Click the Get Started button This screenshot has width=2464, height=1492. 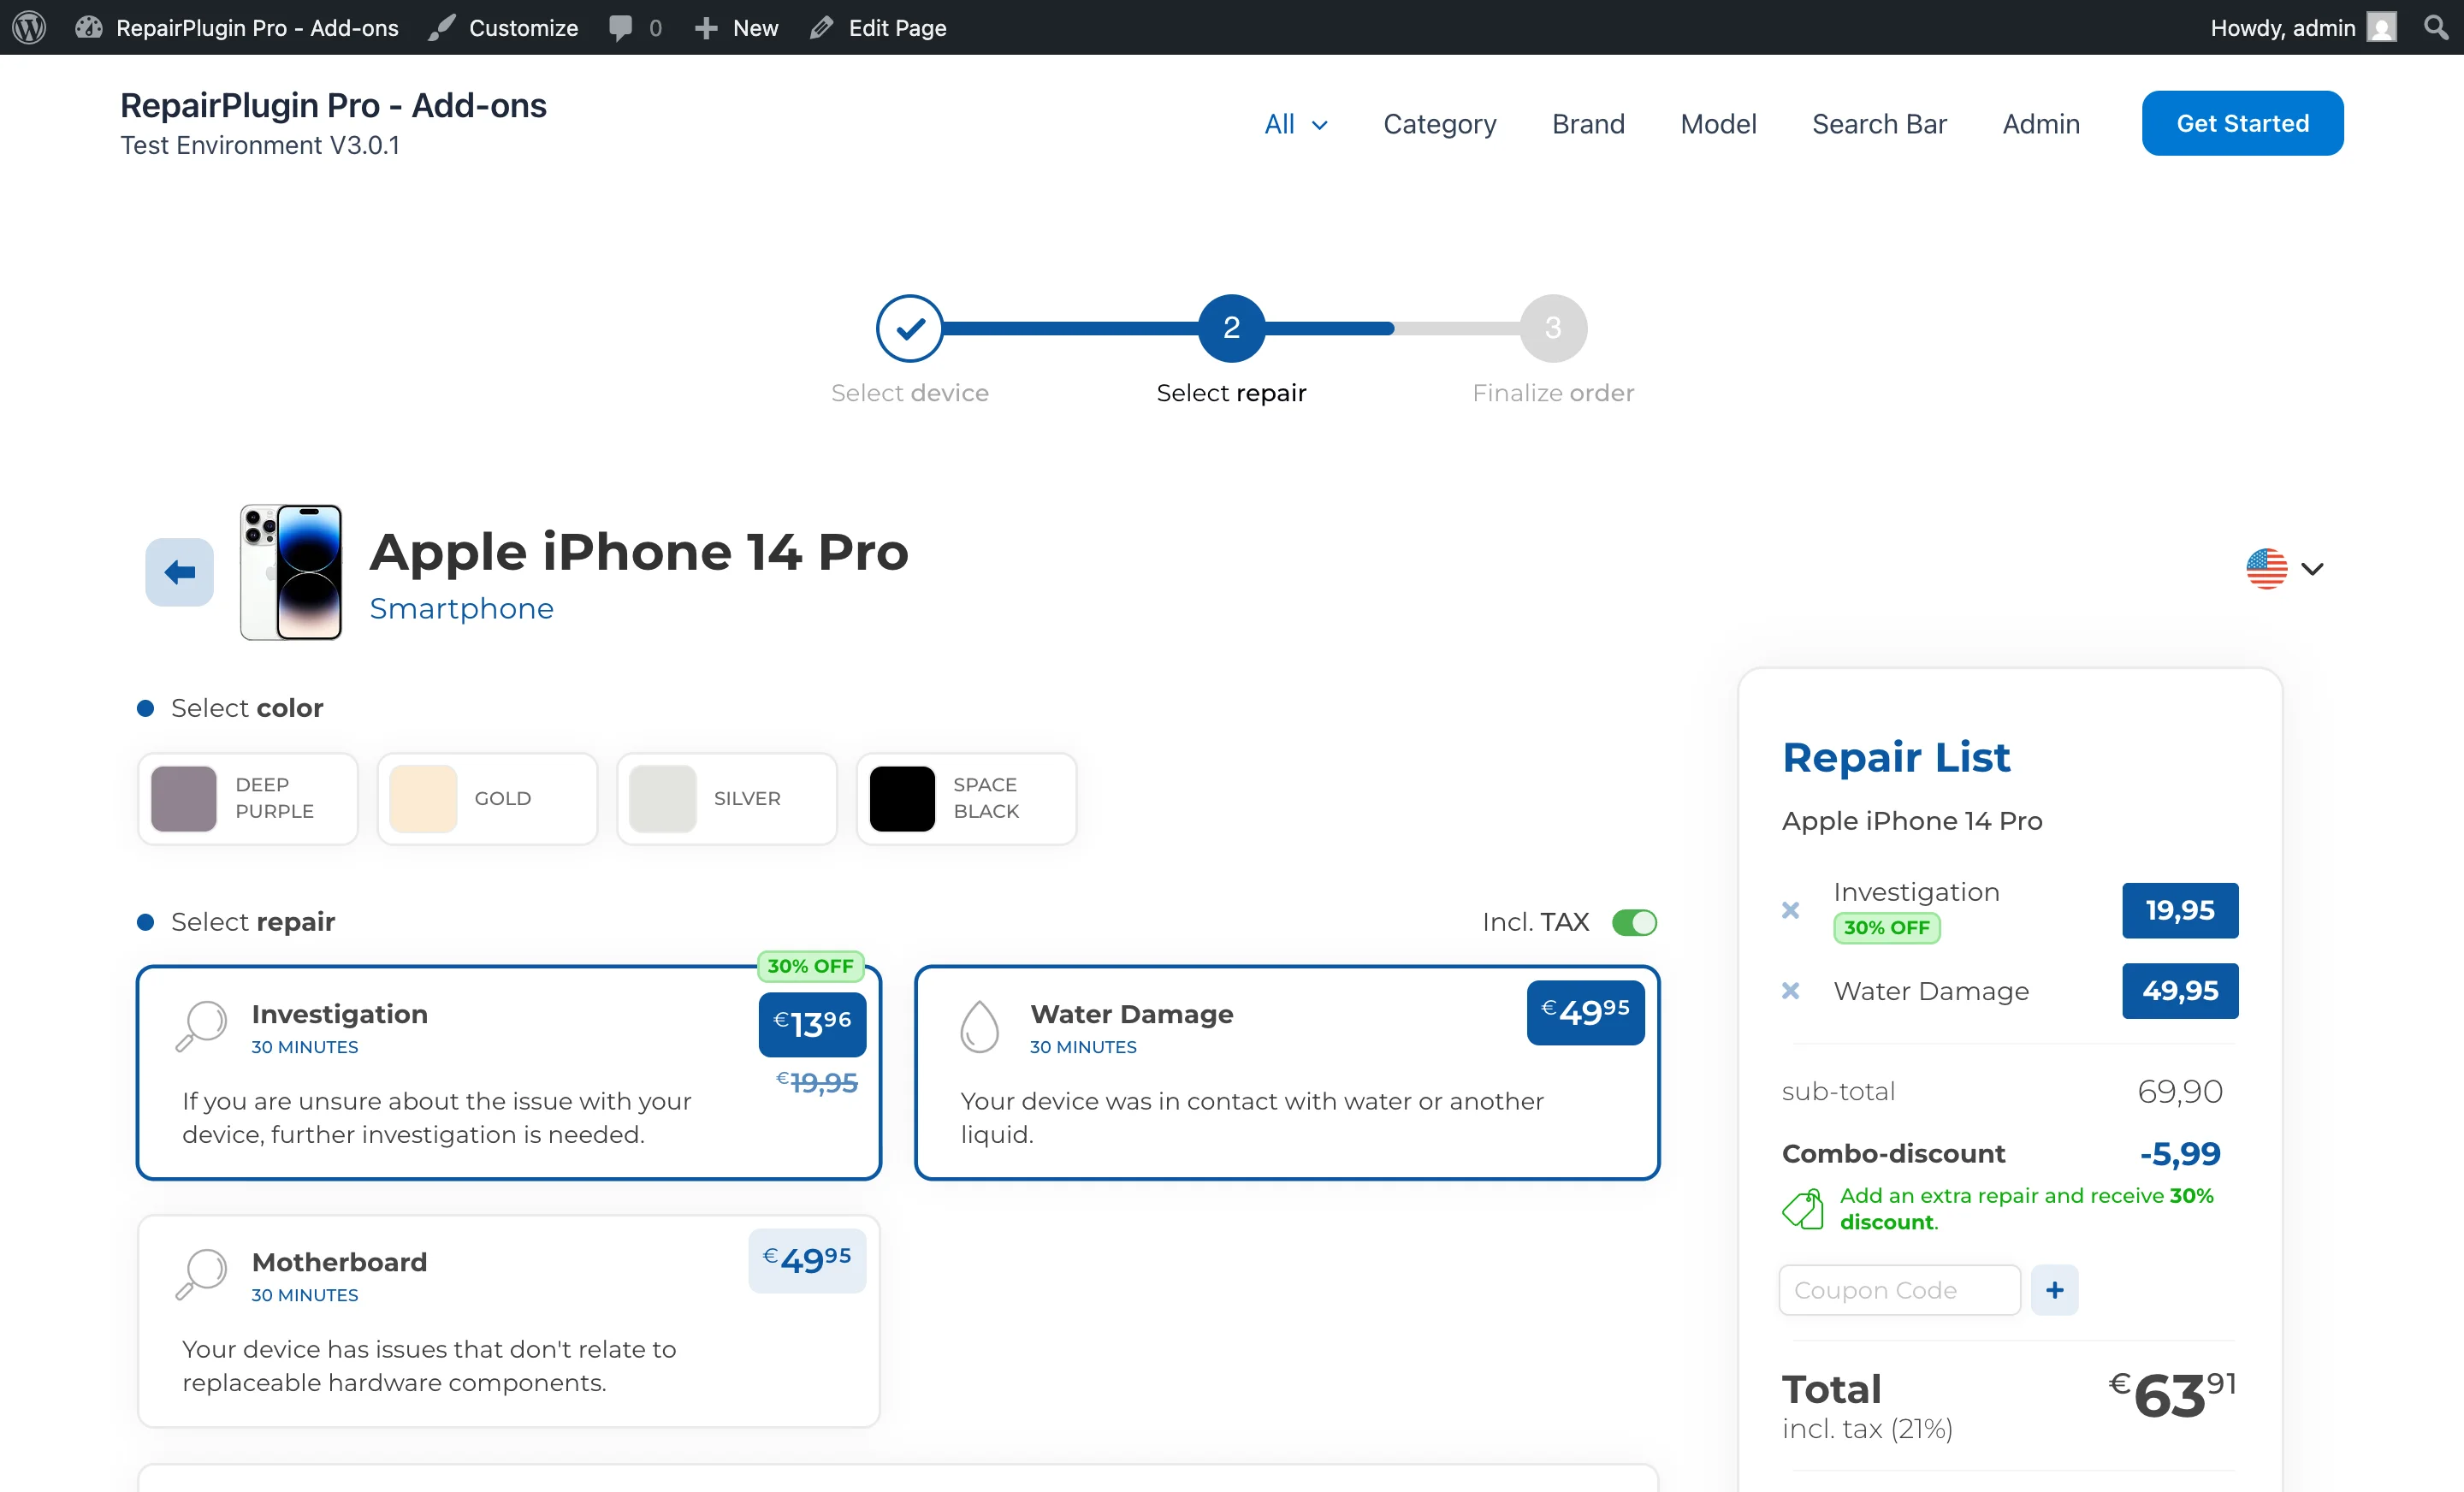coord(2242,122)
